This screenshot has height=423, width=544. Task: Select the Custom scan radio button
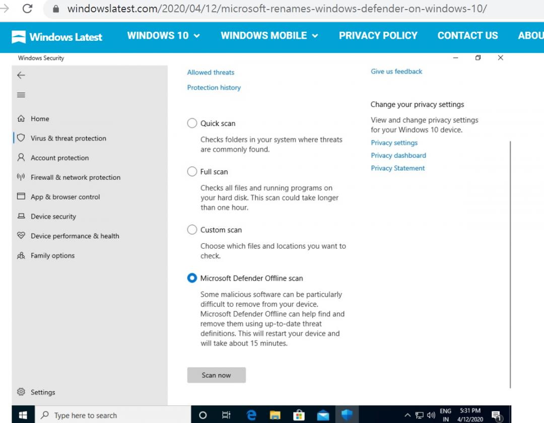pyautogui.click(x=192, y=230)
